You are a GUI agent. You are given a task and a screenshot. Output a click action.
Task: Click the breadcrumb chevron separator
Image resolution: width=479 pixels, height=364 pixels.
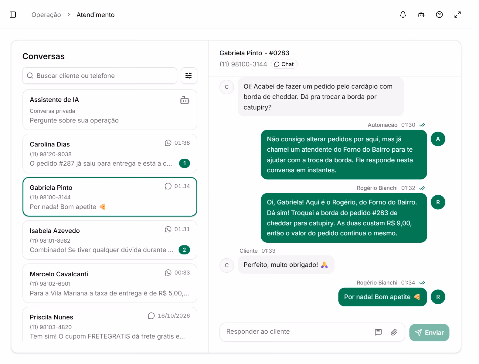(69, 15)
